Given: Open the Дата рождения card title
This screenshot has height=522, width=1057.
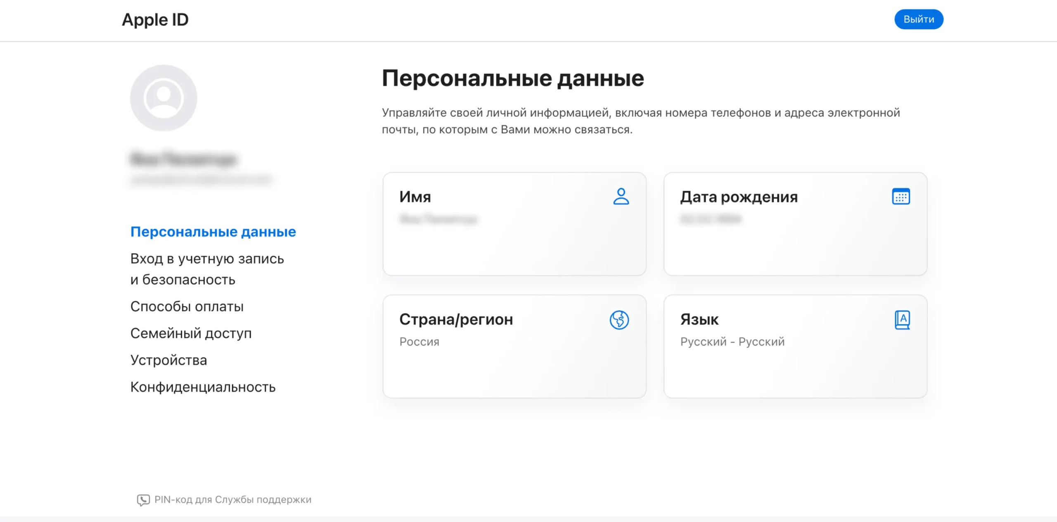Looking at the screenshot, I should point(739,197).
